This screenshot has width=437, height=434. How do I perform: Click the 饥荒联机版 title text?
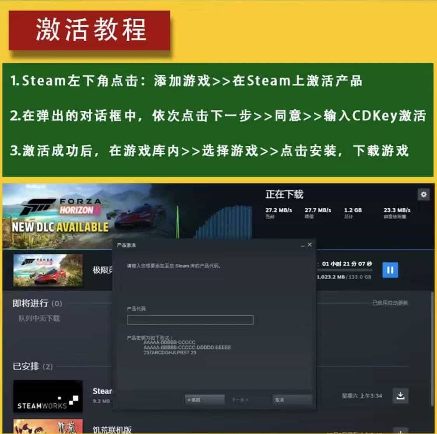pos(112,430)
